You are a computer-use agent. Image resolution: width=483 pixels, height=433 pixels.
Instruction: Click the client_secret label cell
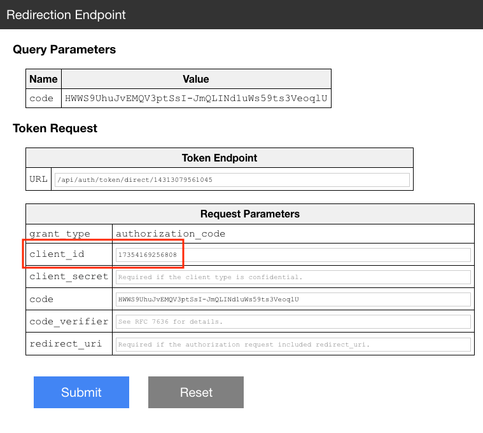pos(69,277)
